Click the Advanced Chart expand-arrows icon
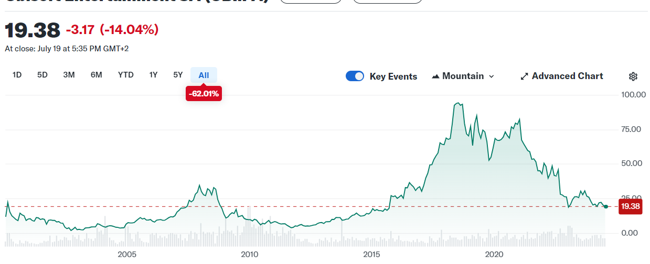The width and height of the screenshot is (650, 264). click(x=524, y=76)
